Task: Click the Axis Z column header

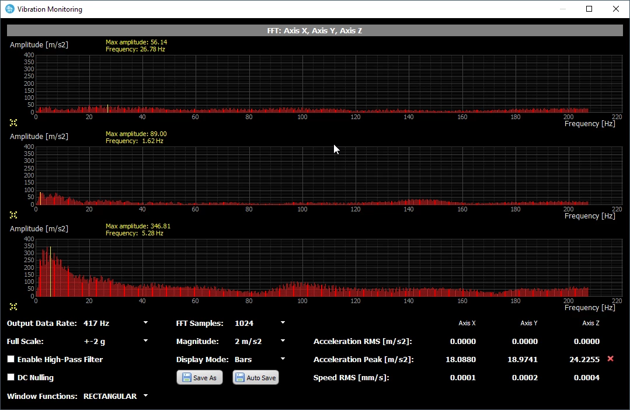Action: point(591,323)
